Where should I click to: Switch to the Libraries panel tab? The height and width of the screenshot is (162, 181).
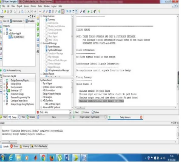pos(31,117)
